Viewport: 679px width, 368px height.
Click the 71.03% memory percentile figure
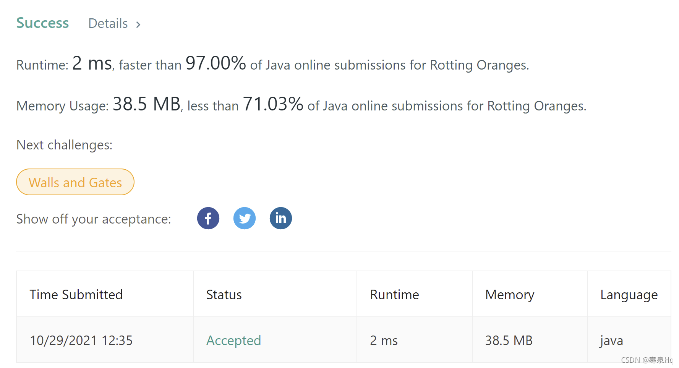pyautogui.click(x=273, y=104)
